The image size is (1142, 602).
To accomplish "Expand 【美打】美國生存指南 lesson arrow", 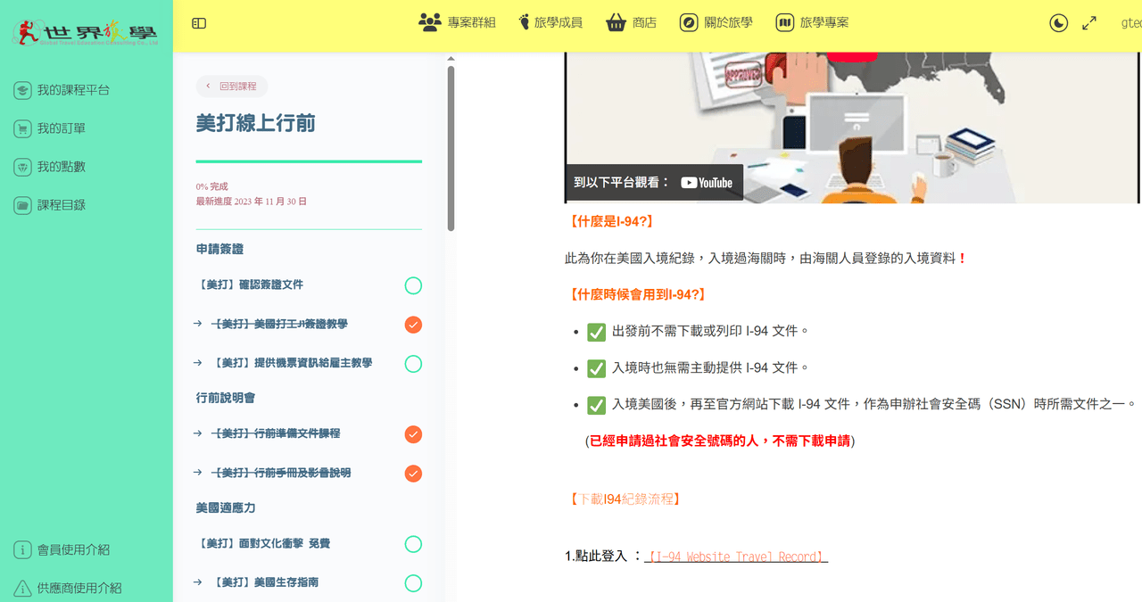I will pos(197,582).
